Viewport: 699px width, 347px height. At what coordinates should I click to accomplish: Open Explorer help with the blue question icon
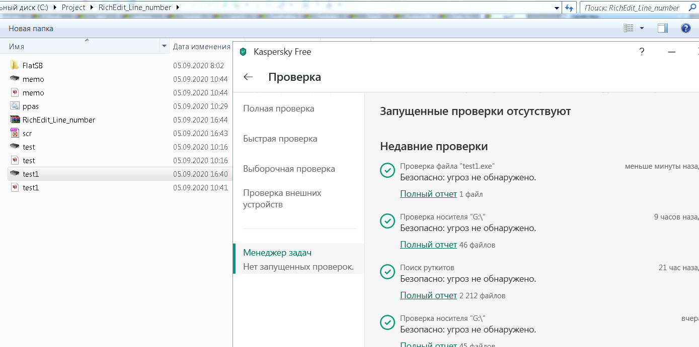pos(686,28)
